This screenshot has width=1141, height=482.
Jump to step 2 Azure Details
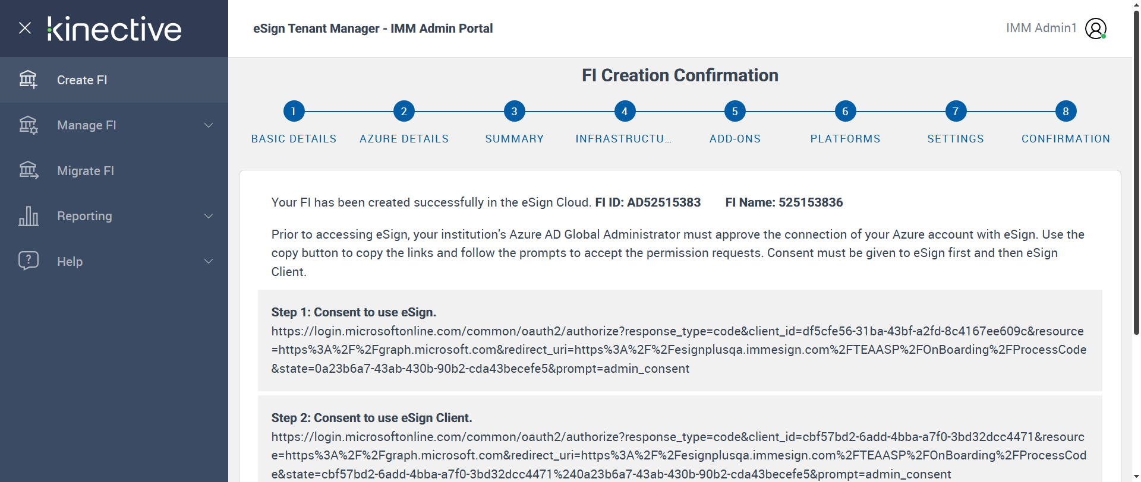point(404,111)
